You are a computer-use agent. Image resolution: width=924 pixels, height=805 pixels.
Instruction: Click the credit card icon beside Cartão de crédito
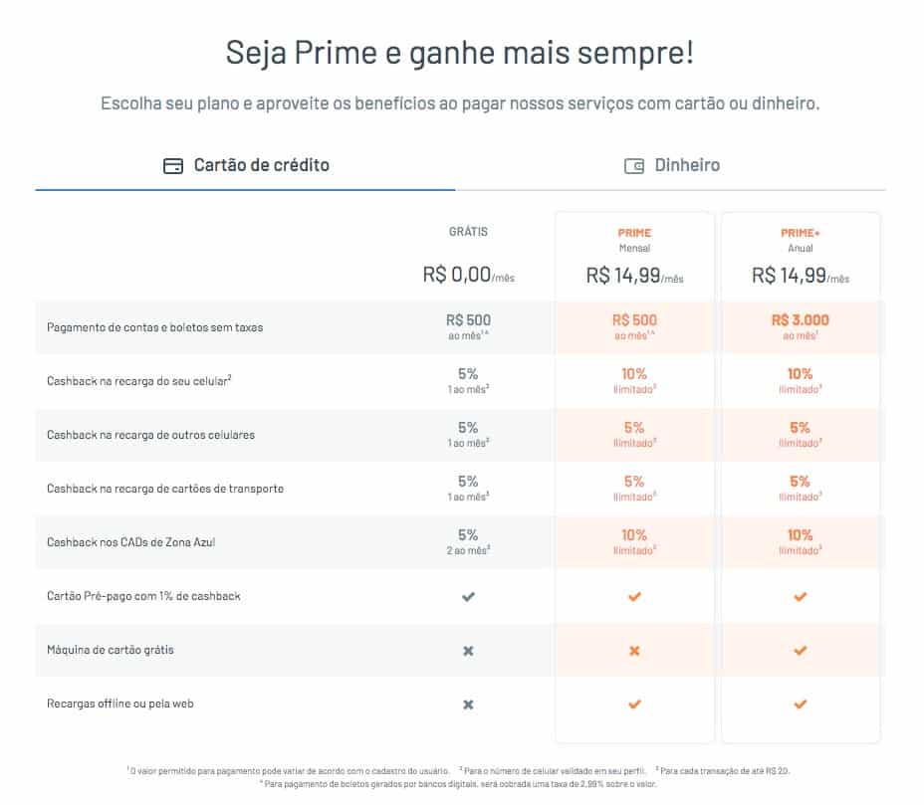point(172,166)
